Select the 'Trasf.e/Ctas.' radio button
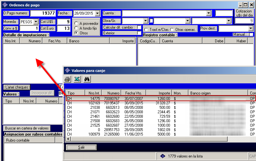 tap(146, 30)
